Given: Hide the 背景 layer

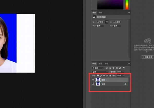Looking at the screenshot, I should coord(93,84).
